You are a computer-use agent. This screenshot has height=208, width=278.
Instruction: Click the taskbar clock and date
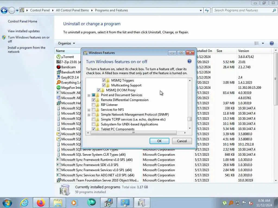(x=264, y=203)
